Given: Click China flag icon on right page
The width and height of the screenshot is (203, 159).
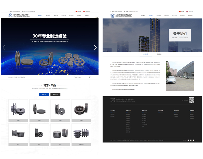Looking at the screenshot, I should [x=180, y=12].
